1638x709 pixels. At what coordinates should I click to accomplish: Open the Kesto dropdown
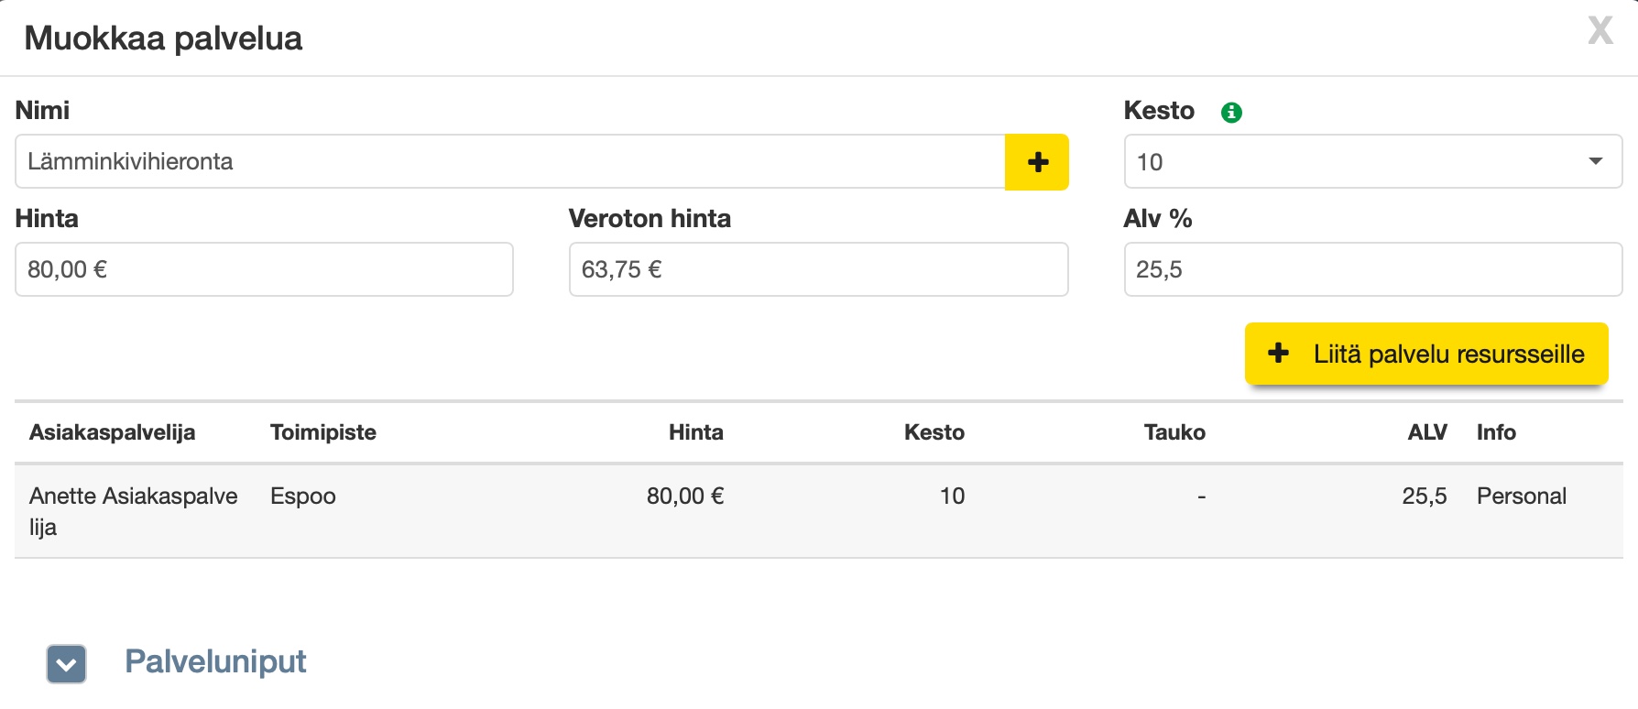pyautogui.click(x=1372, y=162)
